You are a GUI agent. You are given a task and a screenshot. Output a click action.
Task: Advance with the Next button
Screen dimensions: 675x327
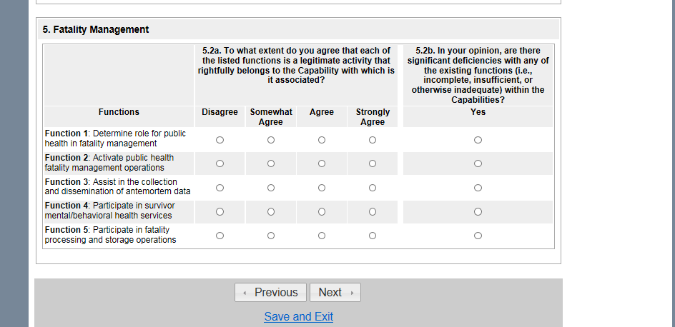[x=335, y=293]
